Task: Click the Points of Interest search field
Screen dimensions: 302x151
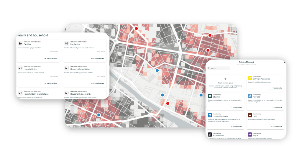Action: (219, 68)
